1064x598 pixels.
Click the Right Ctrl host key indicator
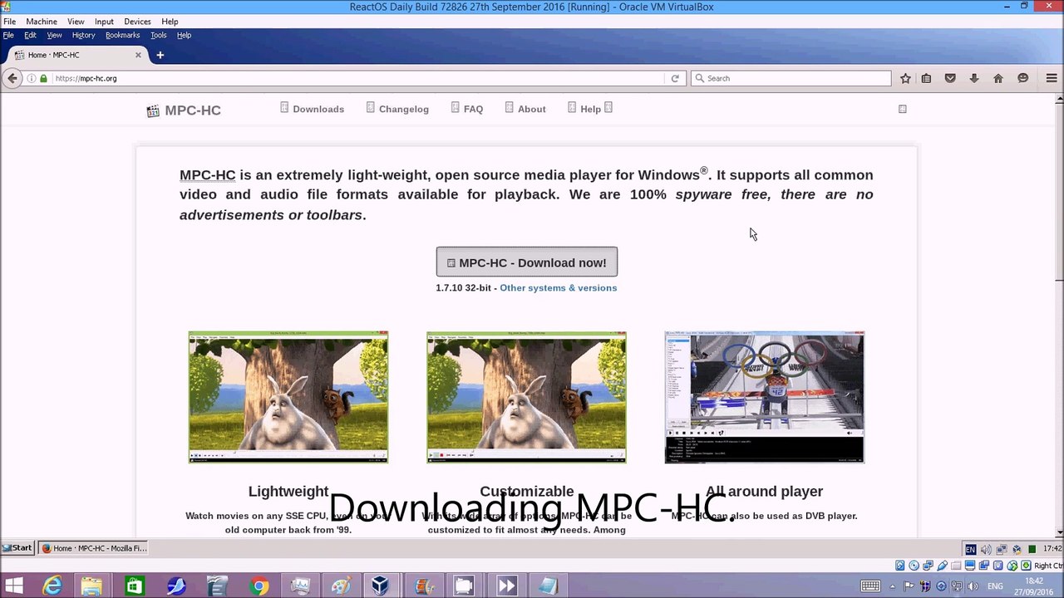click(x=1048, y=566)
